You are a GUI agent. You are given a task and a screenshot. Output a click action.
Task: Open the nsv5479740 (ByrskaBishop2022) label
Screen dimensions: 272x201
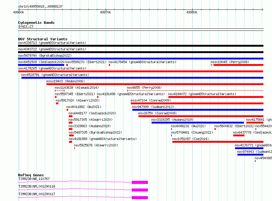pos(45,56)
